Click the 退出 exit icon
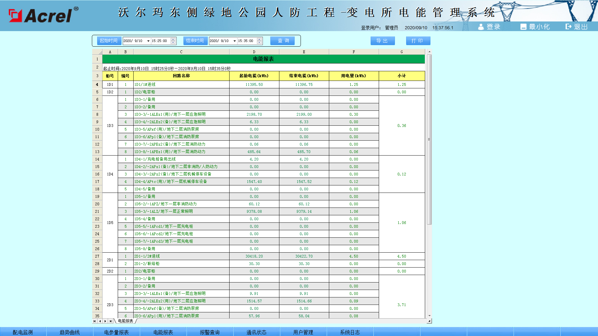 click(568, 27)
